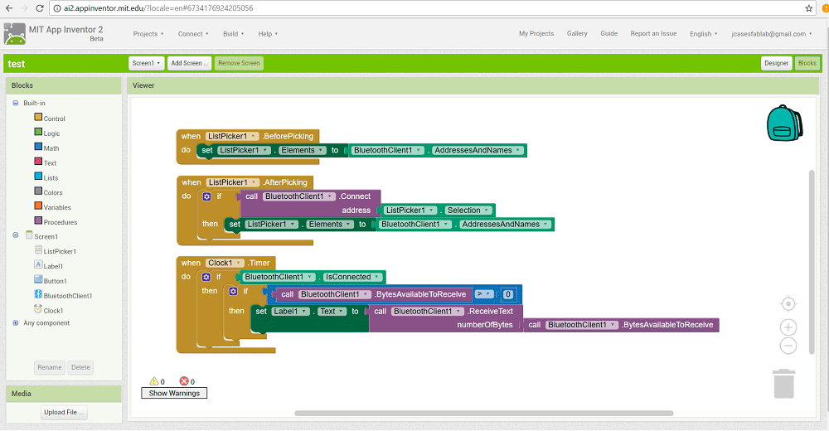829x431 pixels.
Task: Open the Colors blocks drawer
Action: tap(53, 192)
